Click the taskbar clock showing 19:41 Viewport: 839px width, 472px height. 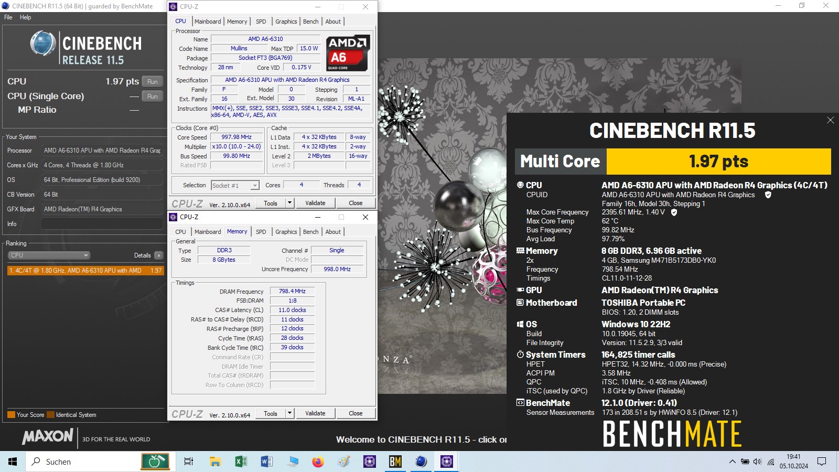[x=793, y=462]
